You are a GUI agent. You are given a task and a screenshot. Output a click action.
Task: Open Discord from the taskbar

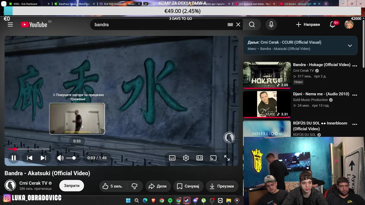[195, 201]
